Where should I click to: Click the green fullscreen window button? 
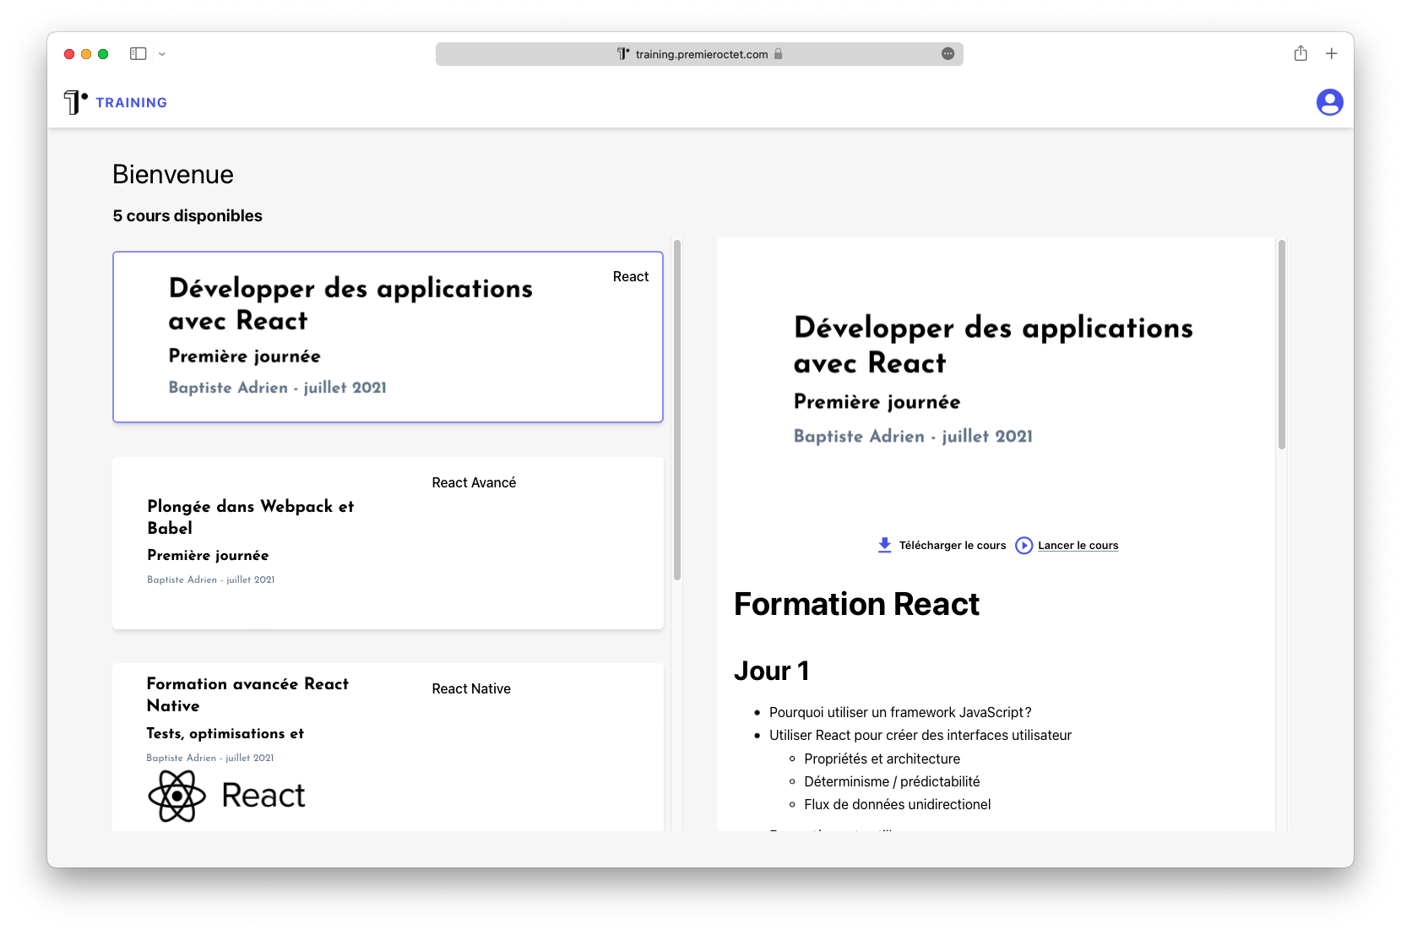point(103,54)
